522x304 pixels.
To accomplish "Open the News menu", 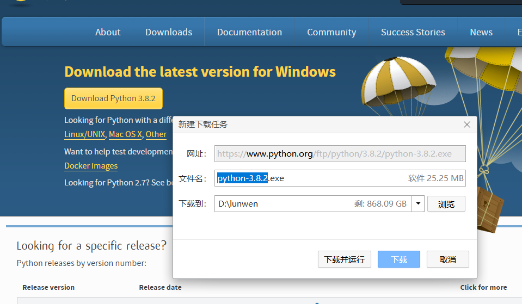I will (x=481, y=32).
